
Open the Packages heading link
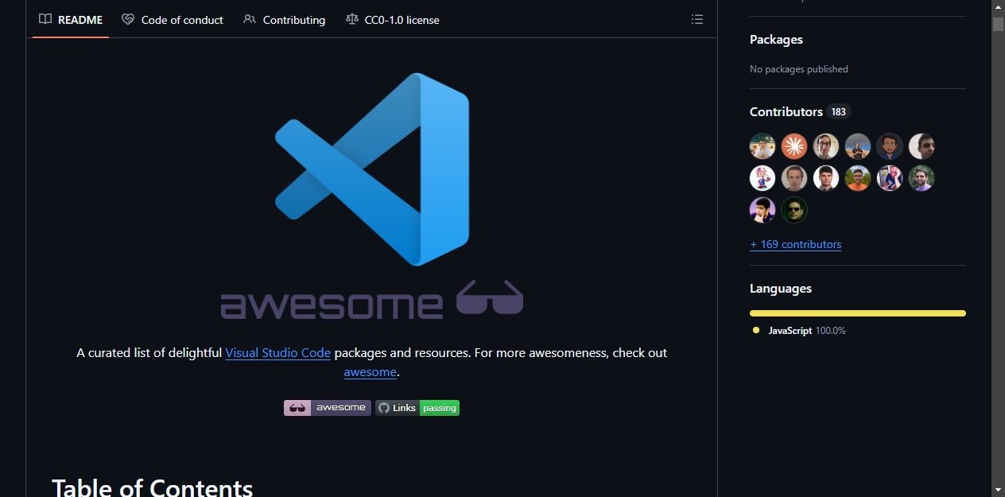[776, 39]
